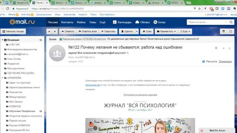Click Ответить всем button
This screenshot has width=237, height=133.
click(x=87, y=31)
